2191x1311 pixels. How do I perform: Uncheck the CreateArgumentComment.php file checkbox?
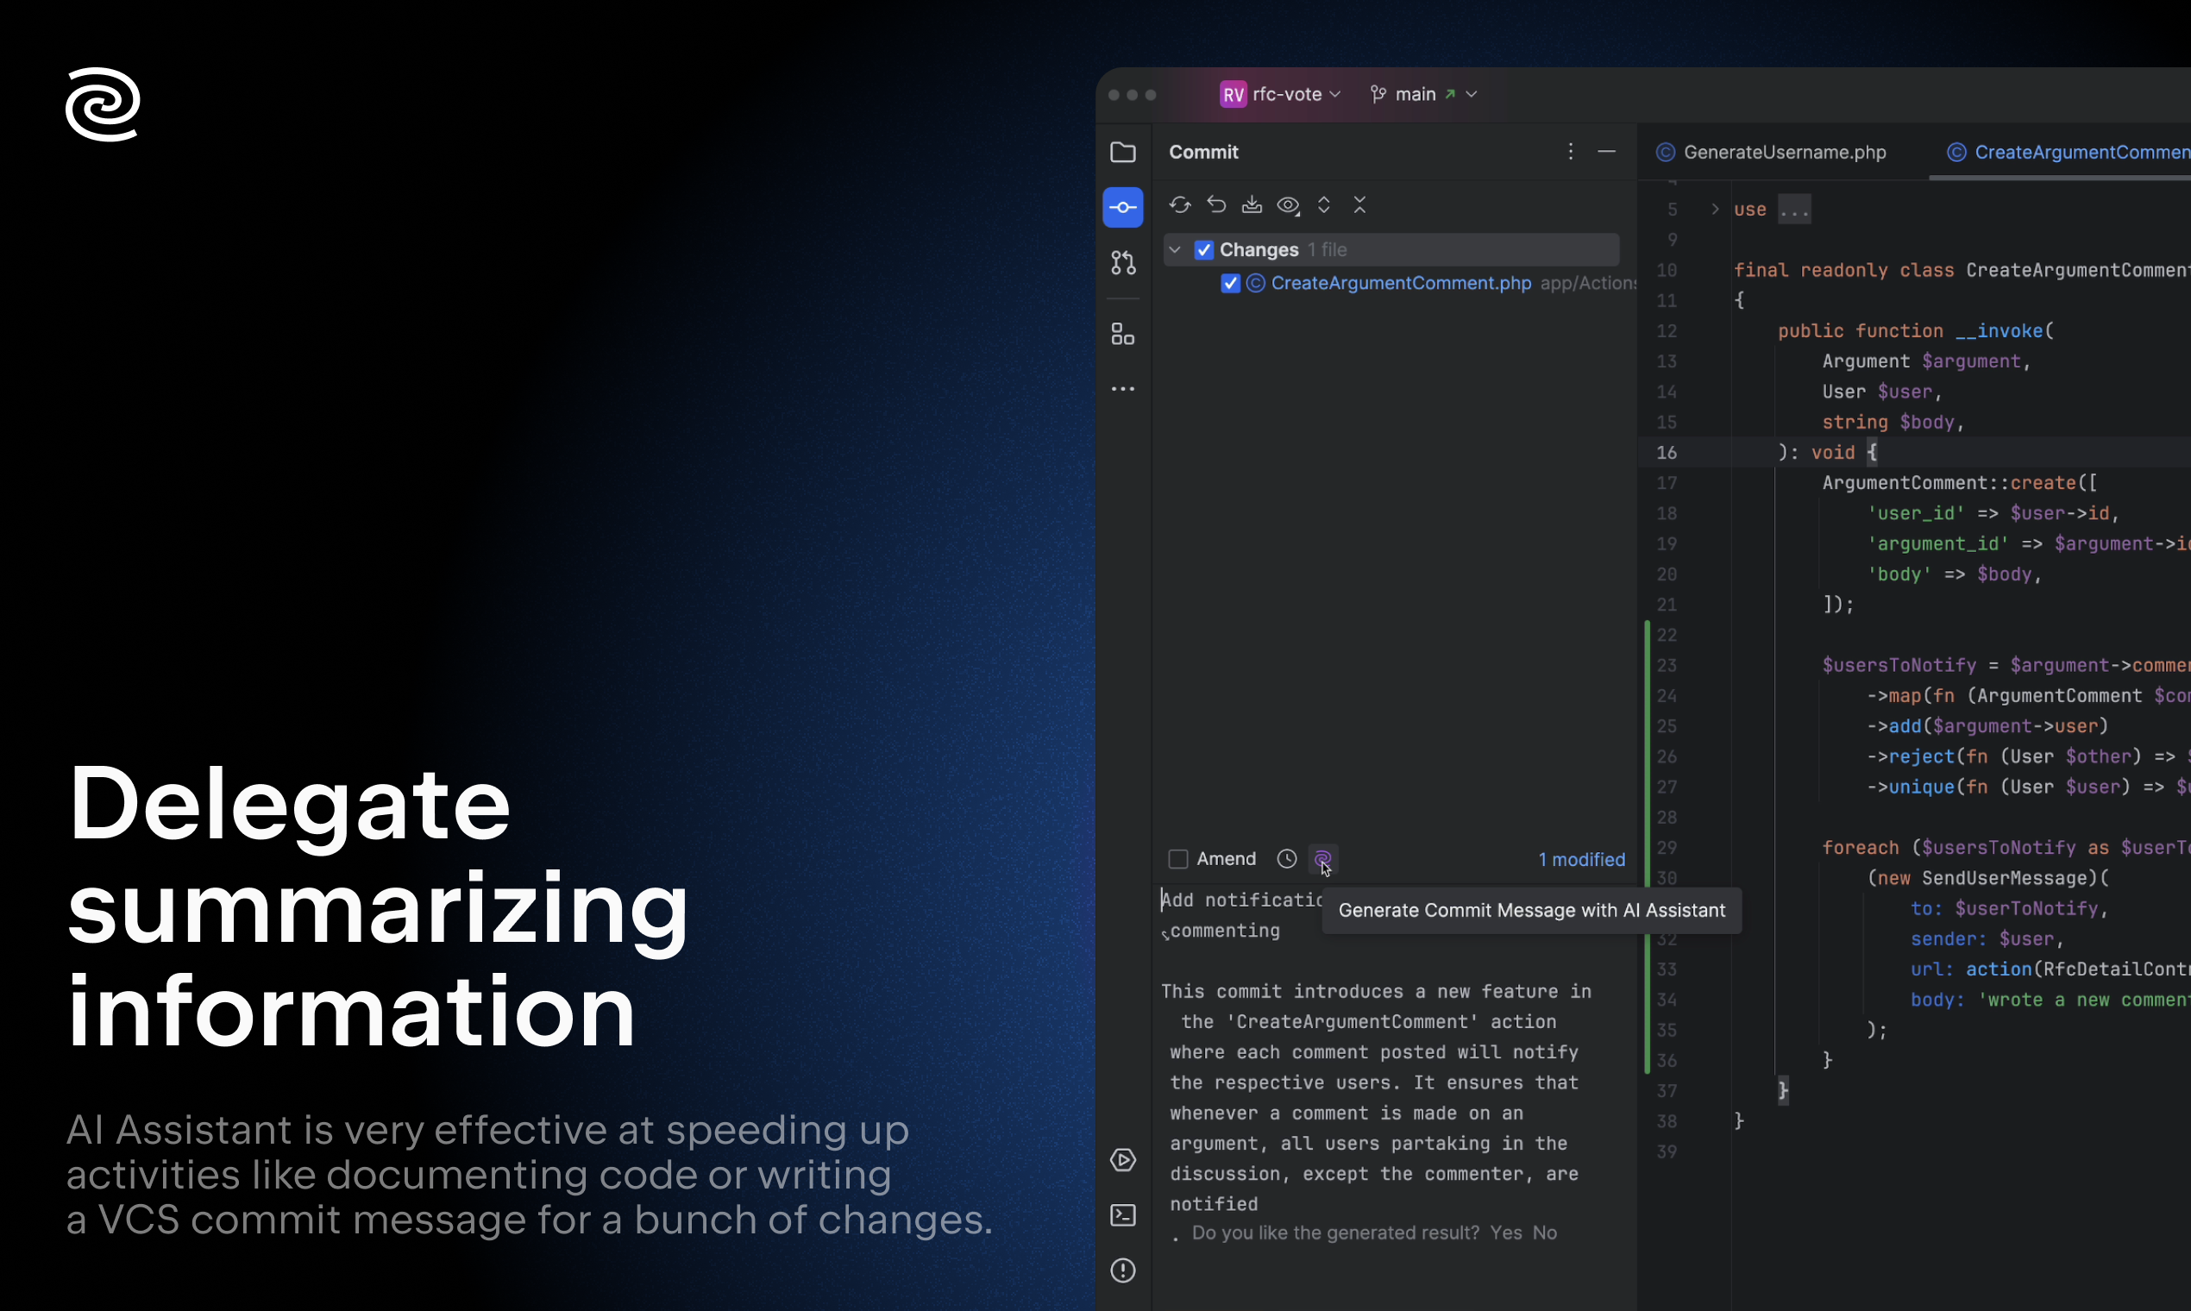pyautogui.click(x=1230, y=284)
